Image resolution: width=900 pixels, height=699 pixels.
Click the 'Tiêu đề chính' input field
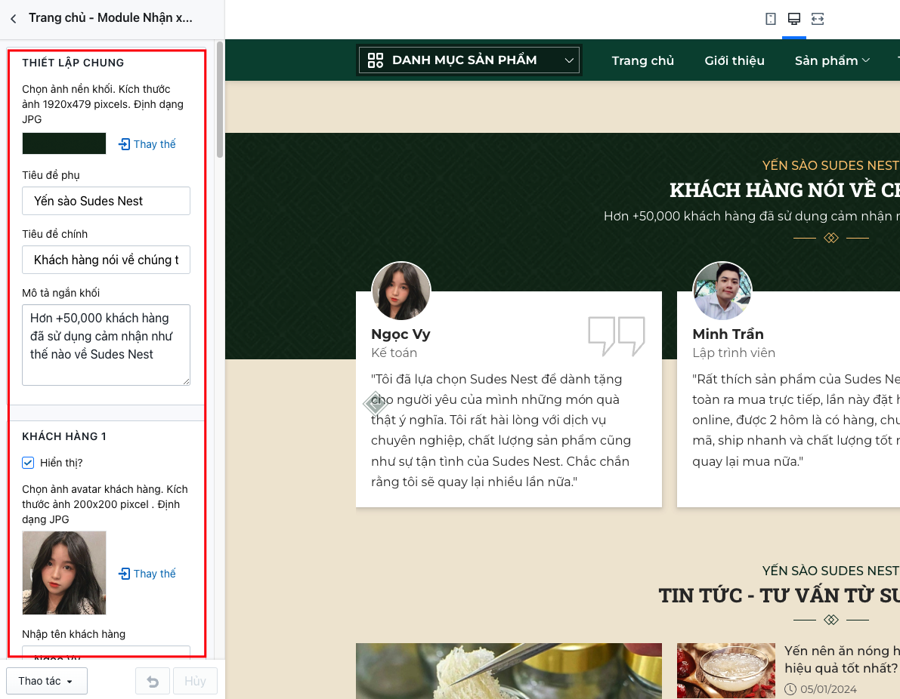(x=107, y=260)
